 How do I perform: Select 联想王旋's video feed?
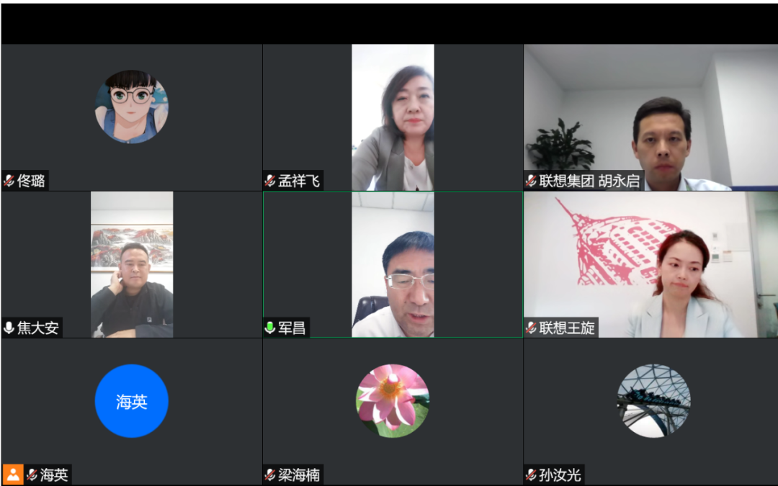tap(651, 265)
